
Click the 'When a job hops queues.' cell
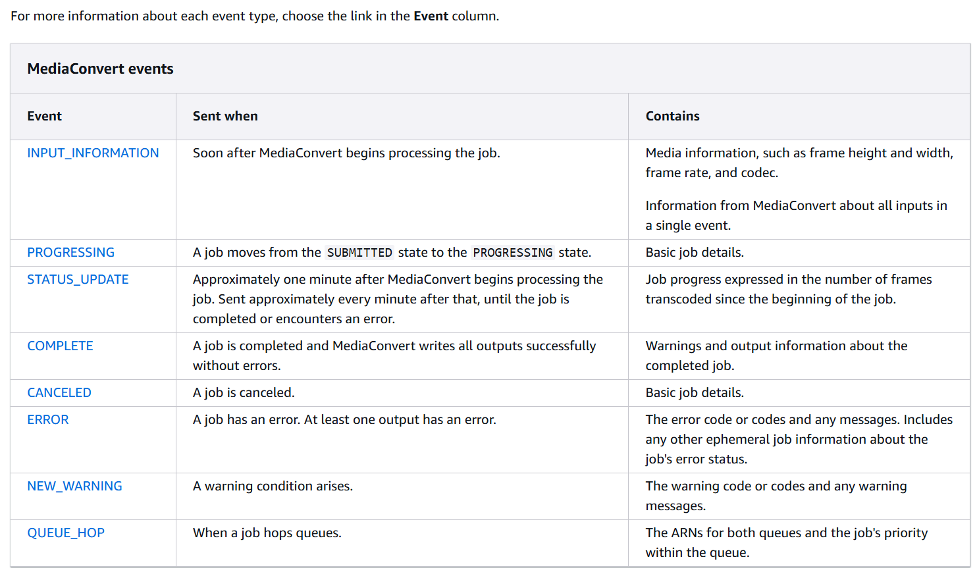[267, 533]
